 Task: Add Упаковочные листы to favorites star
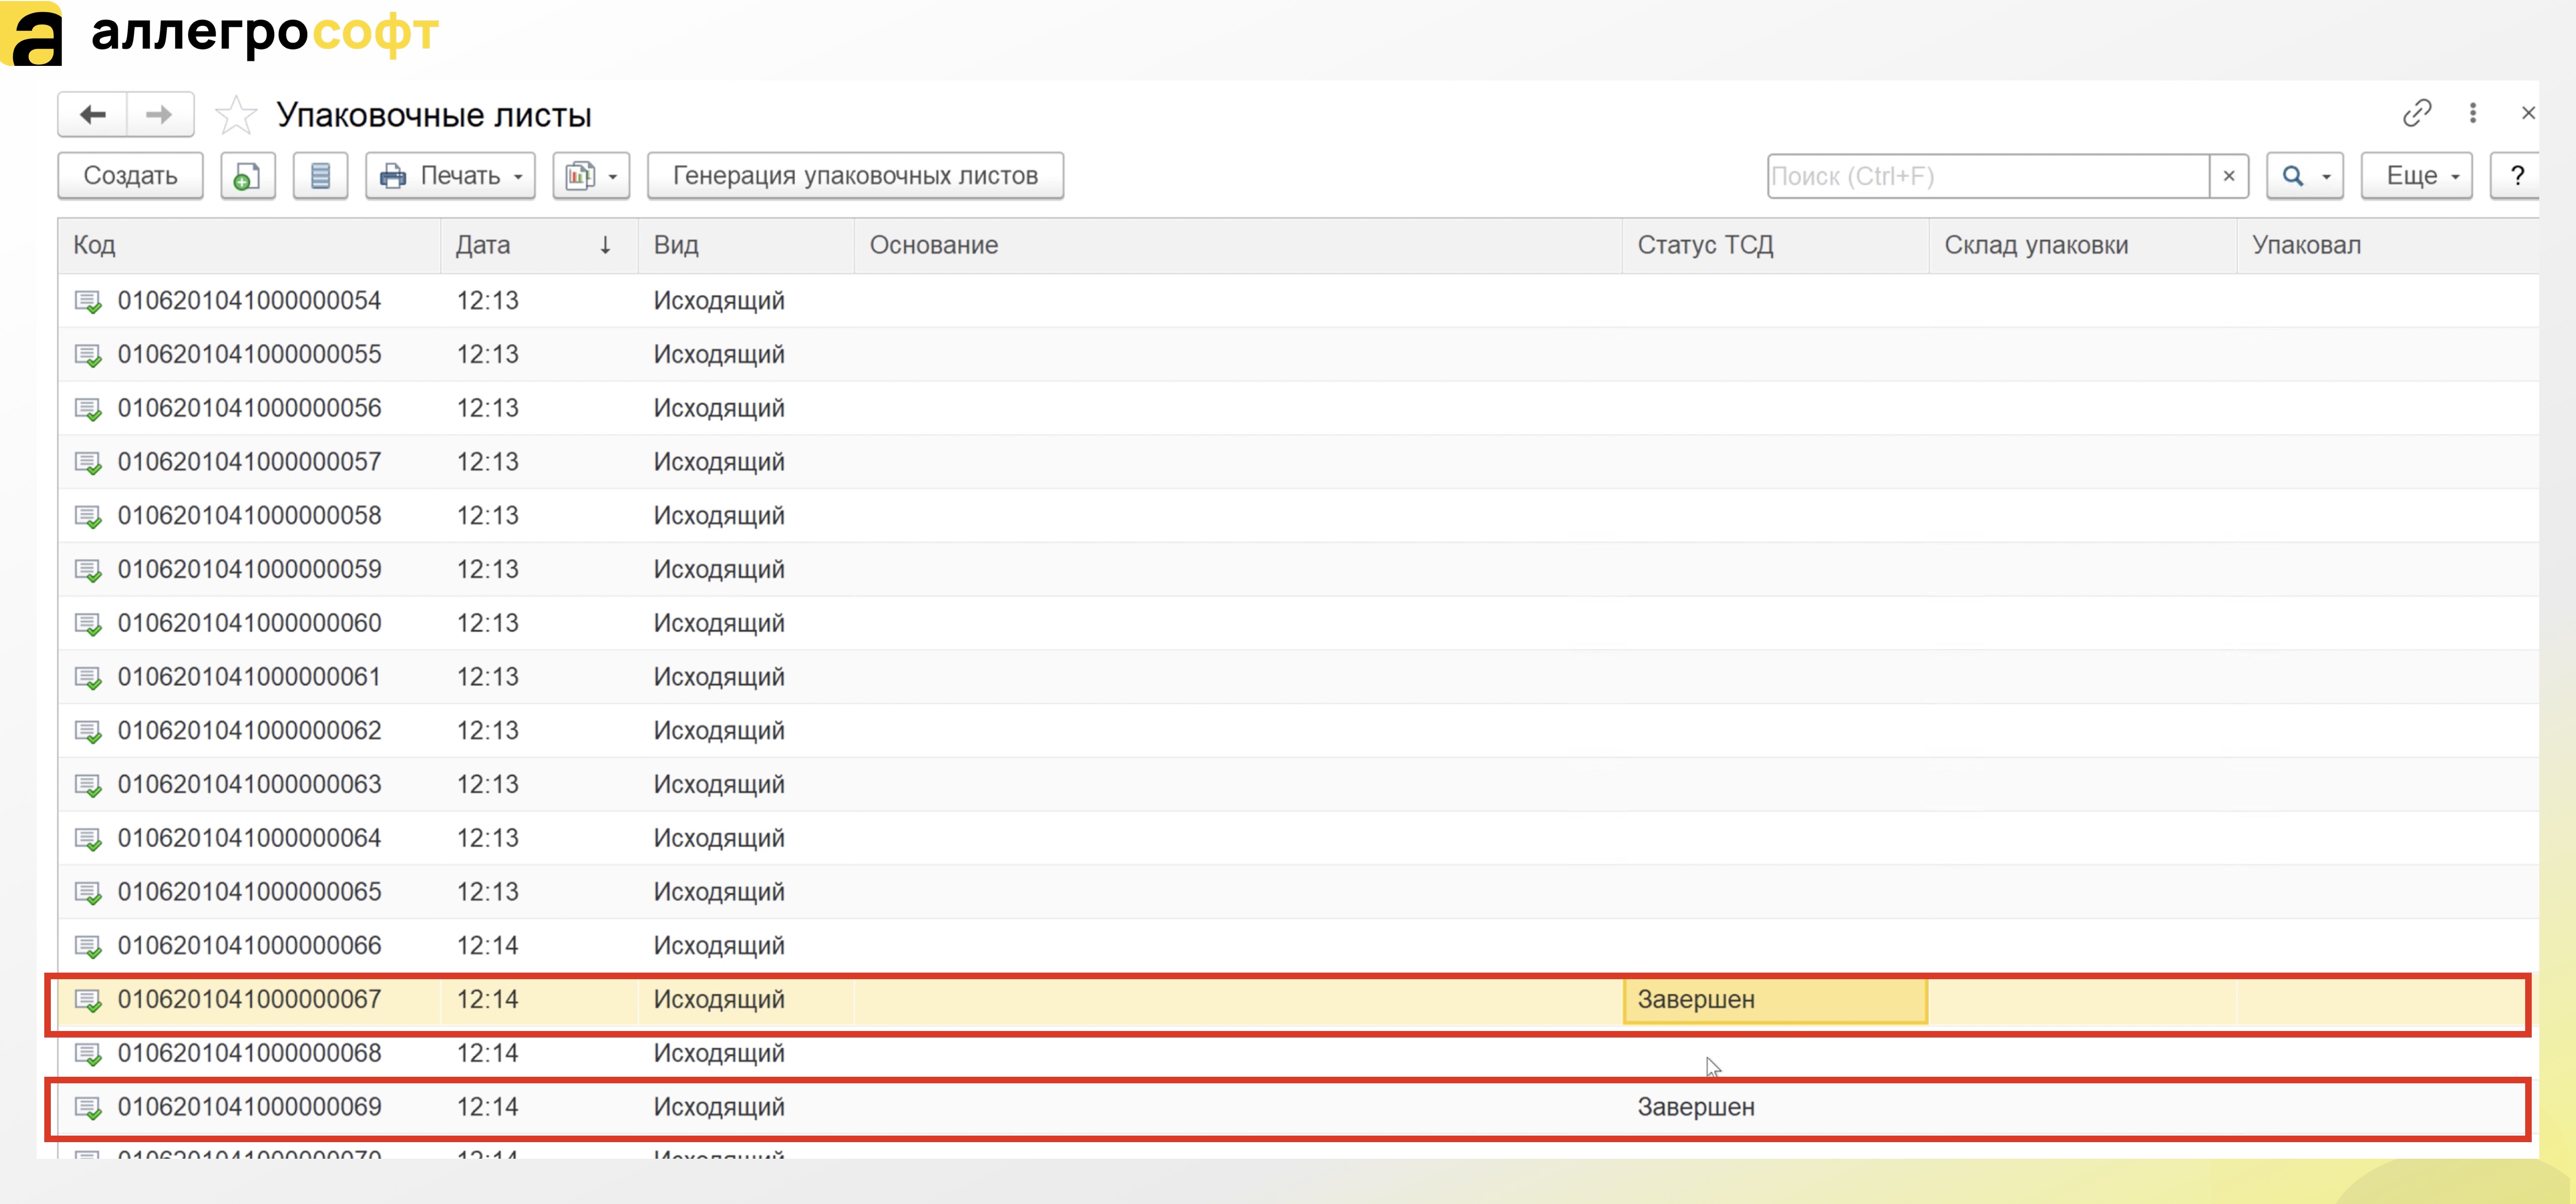click(x=236, y=115)
